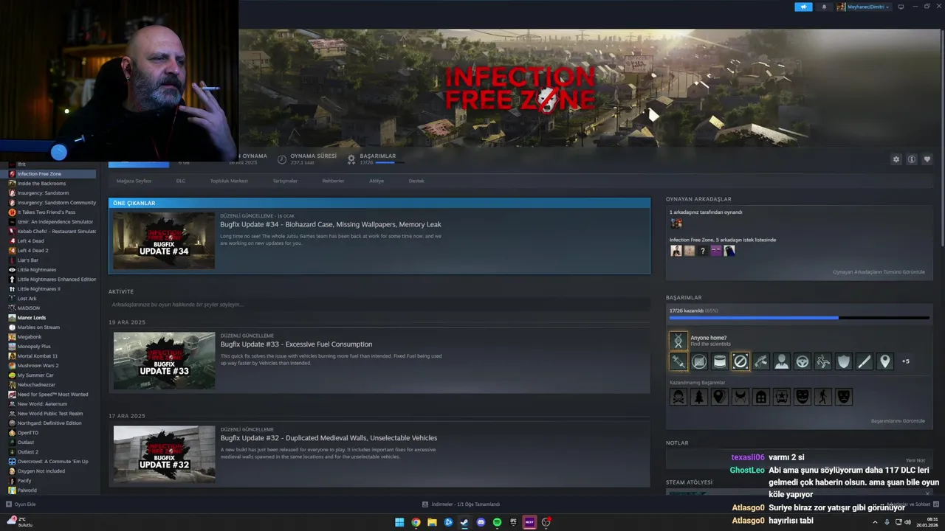Image resolution: width=945 pixels, height=531 pixels.
Task: Open game settings gear icon
Action: 896,159
